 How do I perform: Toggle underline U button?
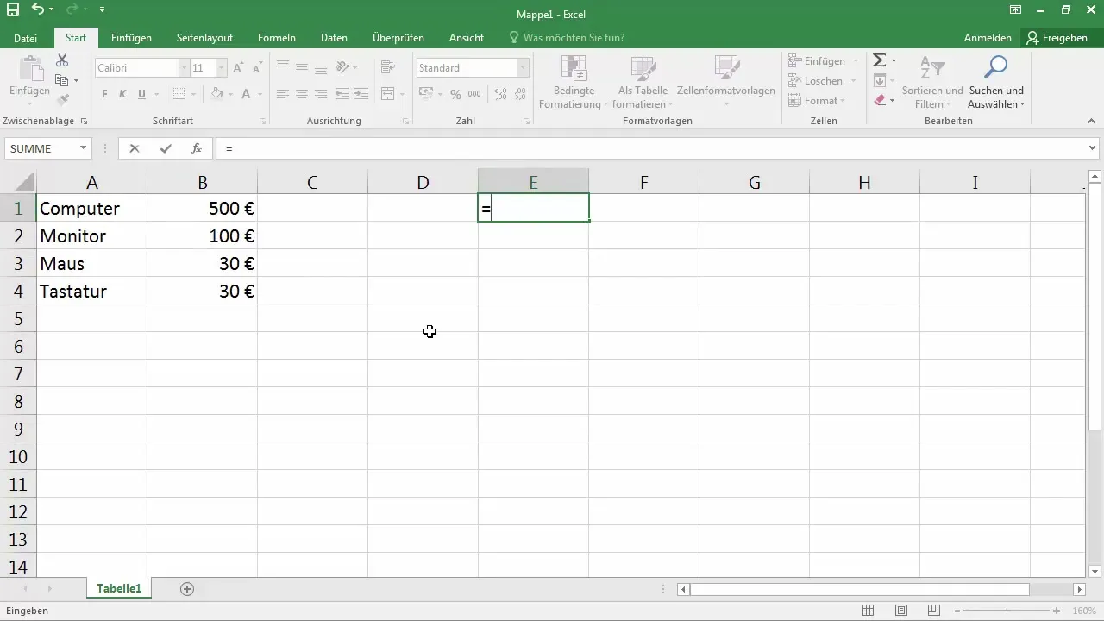(142, 94)
